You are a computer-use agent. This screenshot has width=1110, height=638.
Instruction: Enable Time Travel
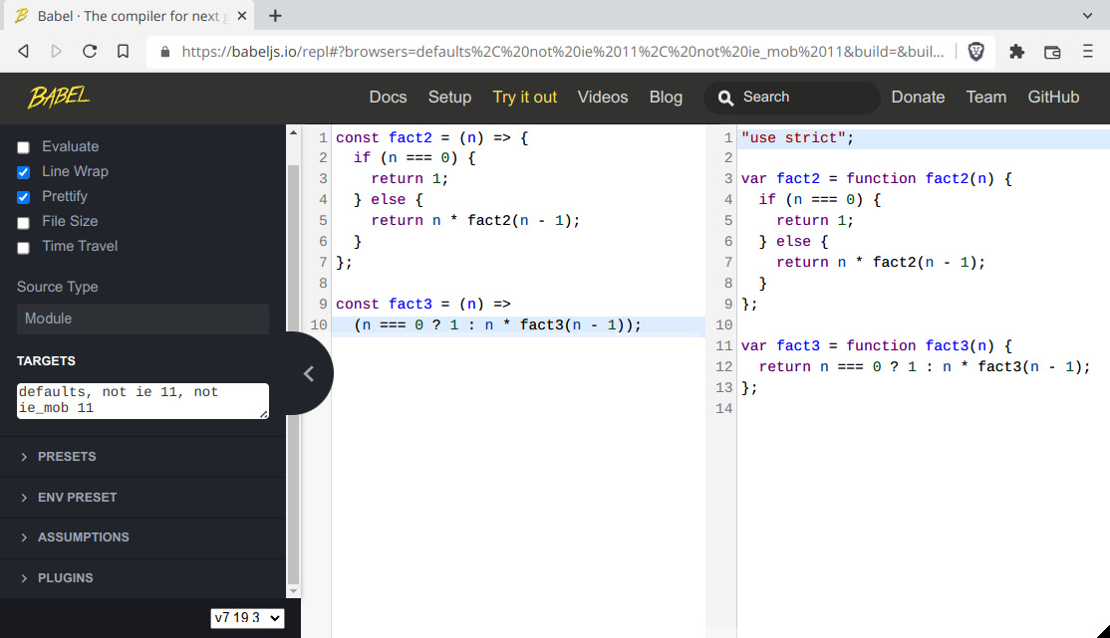(25, 246)
